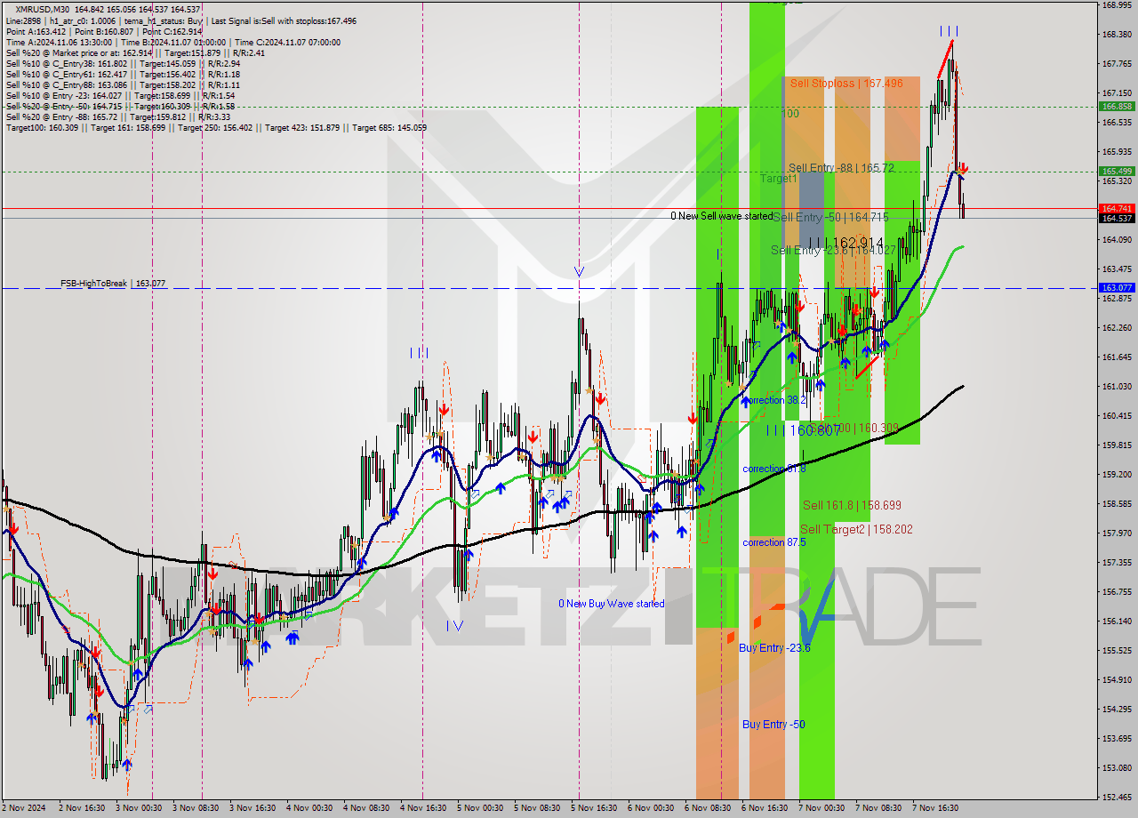Screen dimensions: 1138x818
Task: Click the 0 New Buy Wave started text
Action: point(611,604)
